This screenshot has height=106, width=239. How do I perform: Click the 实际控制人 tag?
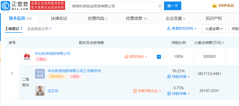[57, 77]
